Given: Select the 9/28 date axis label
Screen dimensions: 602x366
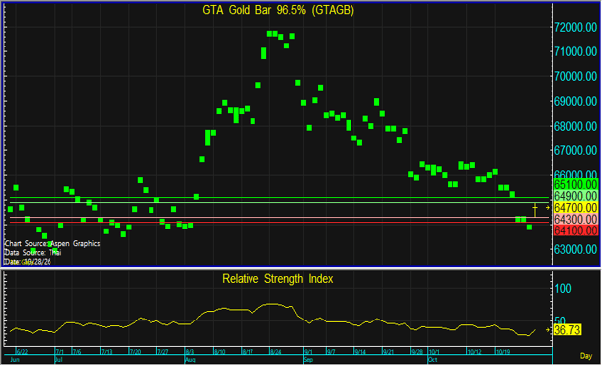Looking at the screenshot, I should click(x=417, y=352).
